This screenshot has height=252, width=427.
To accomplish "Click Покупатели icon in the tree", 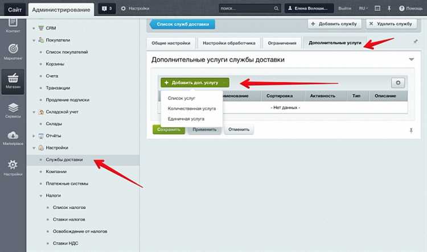I will tap(41, 40).
